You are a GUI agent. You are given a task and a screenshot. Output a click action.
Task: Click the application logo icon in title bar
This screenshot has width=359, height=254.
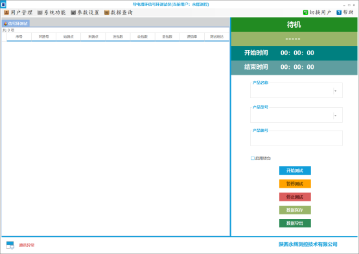pyautogui.click(x=3, y=4)
